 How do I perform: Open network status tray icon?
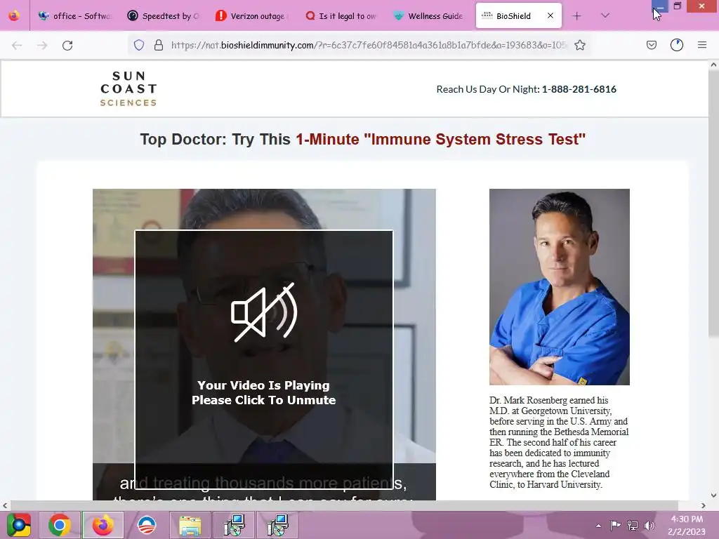tap(633, 526)
